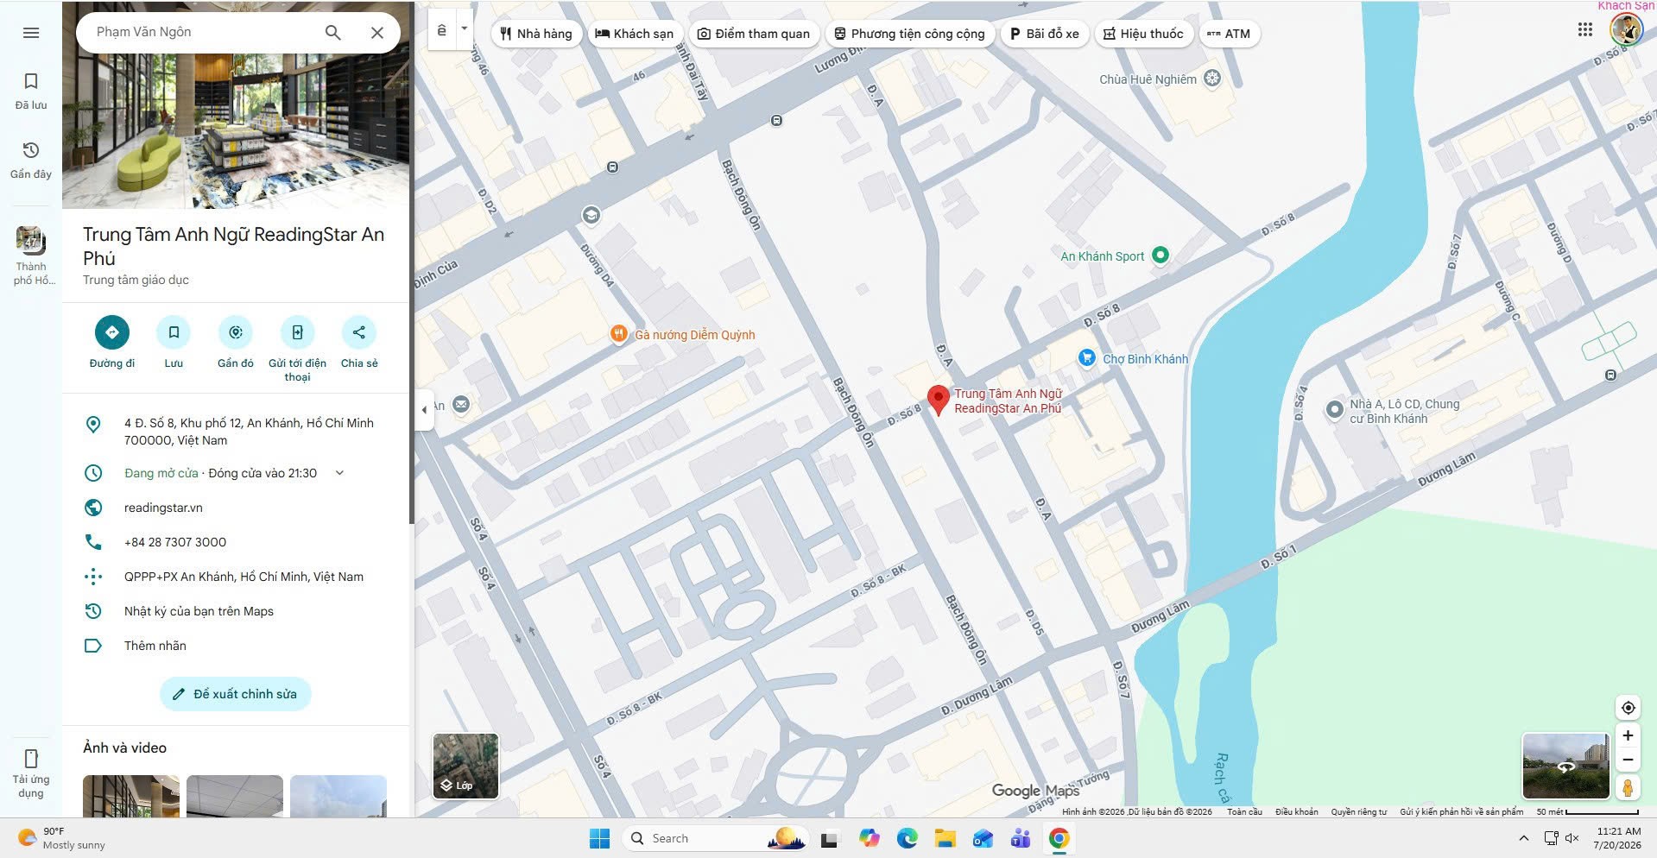
Task: Open the Tải ứng dụng app download
Action: pos(31,773)
